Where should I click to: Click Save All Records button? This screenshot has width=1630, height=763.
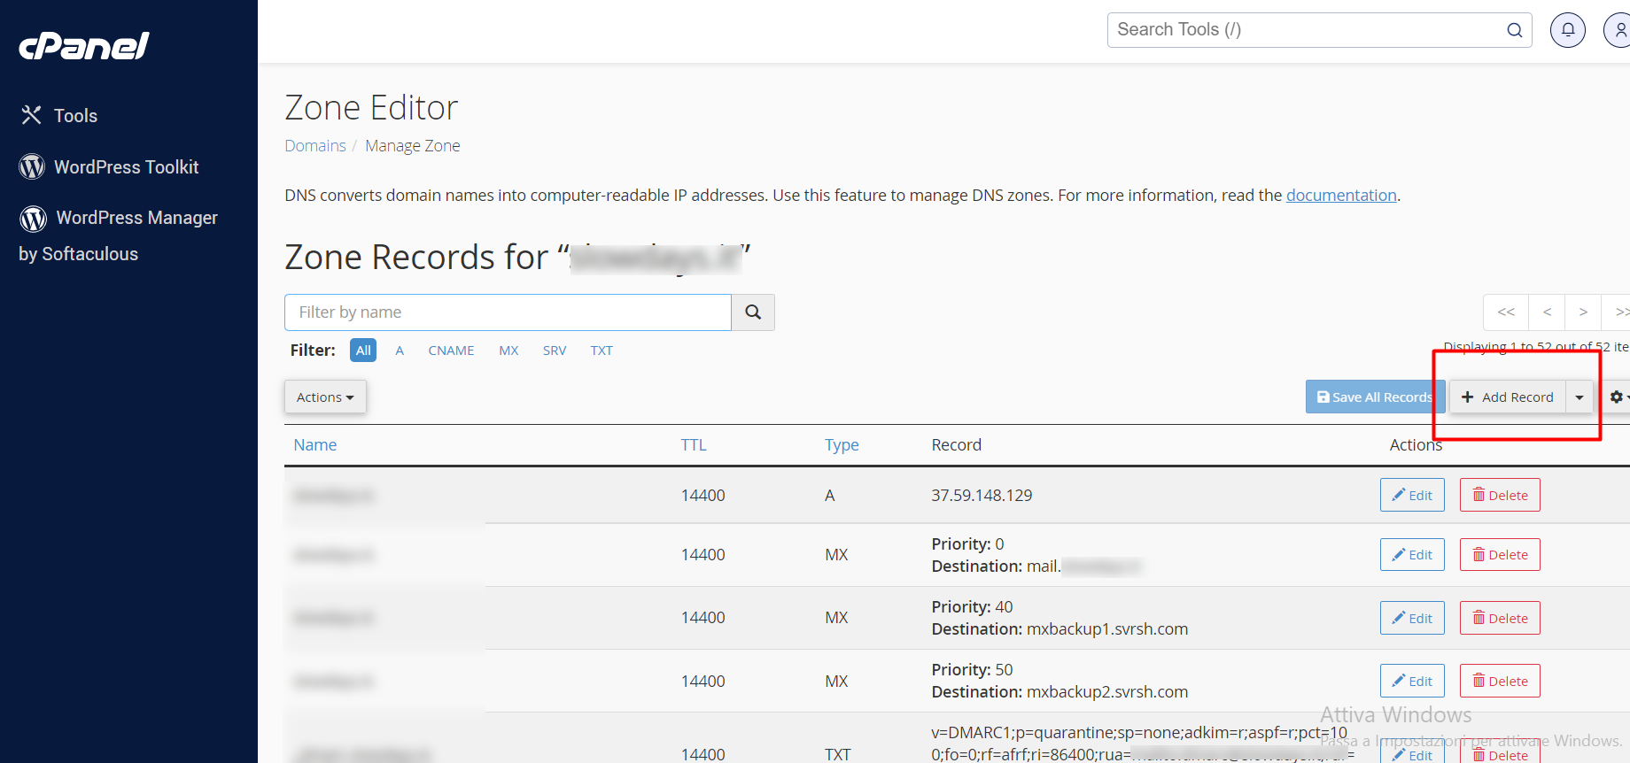[x=1375, y=397]
